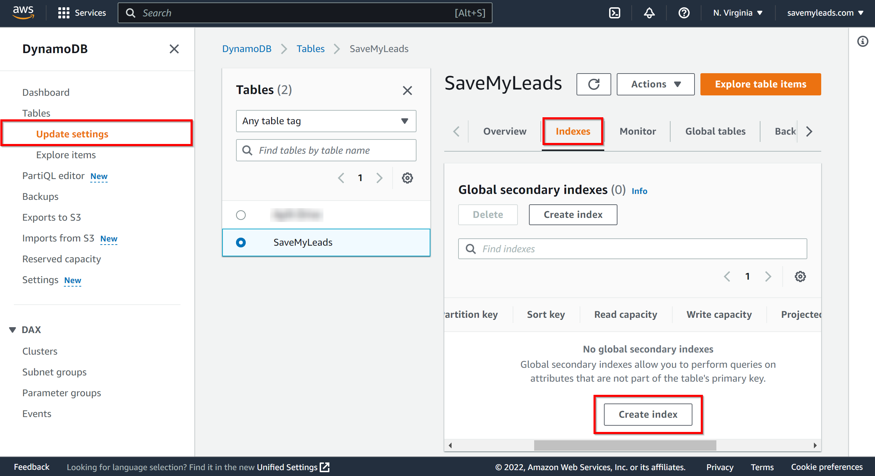Click the Find indexes search field
The width and height of the screenshot is (875, 476).
click(x=632, y=249)
